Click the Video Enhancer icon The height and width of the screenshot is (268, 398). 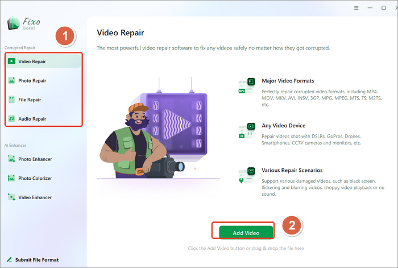click(11, 197)
